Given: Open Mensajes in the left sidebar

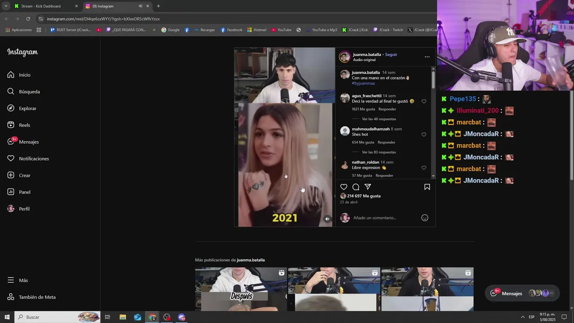Looking at the screenshot, I should (23, 142).
